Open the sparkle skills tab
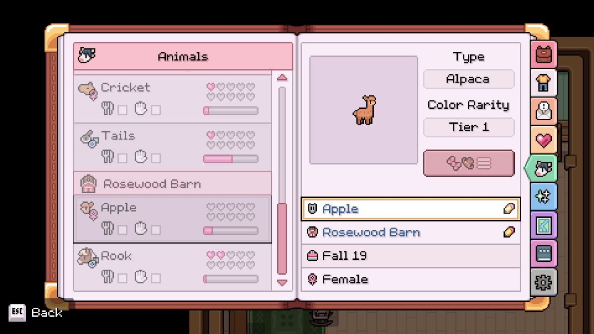 click(x=544, y=197)
